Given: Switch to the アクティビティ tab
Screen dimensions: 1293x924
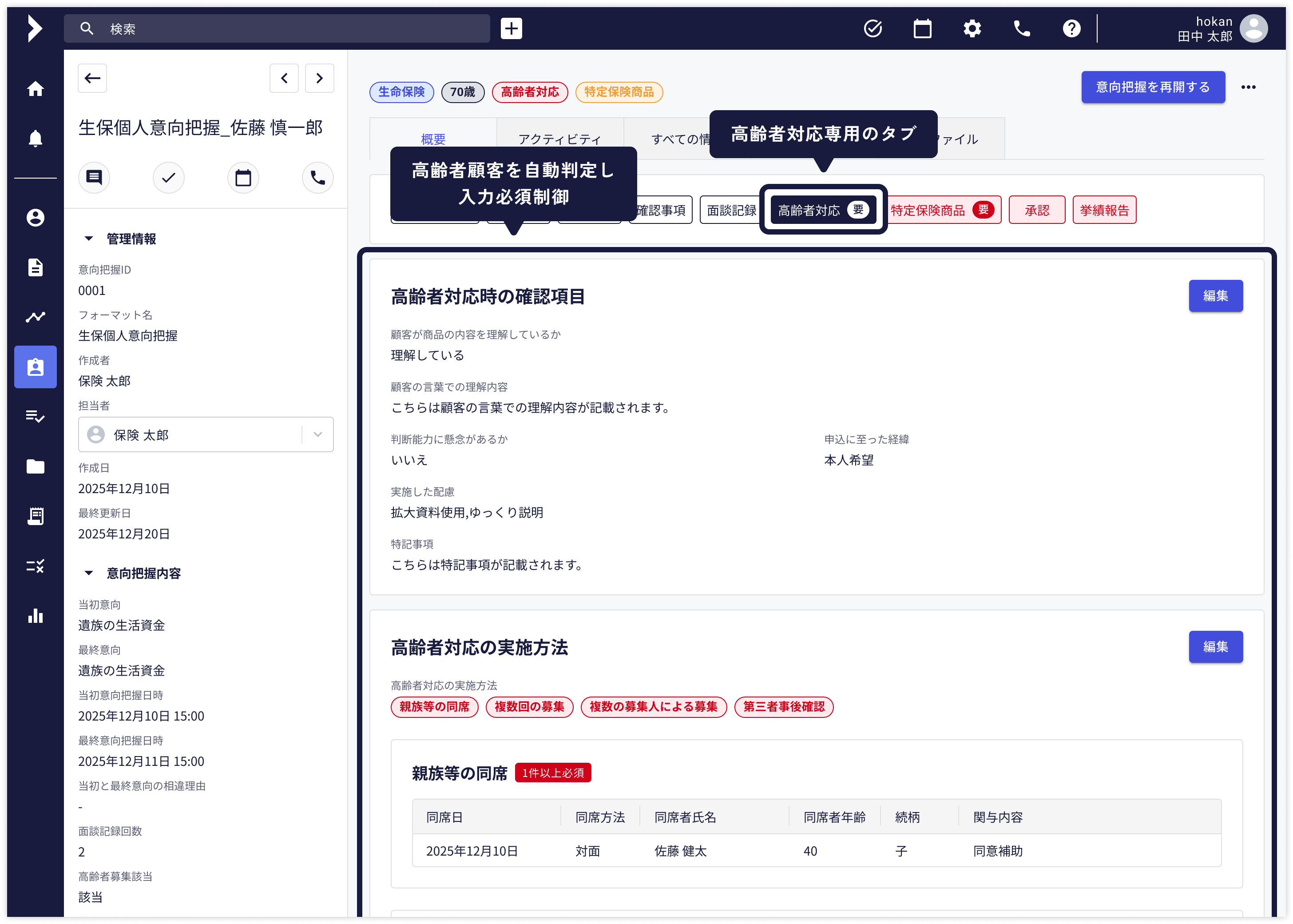Looking at the screenshot, I should point(559,139).
